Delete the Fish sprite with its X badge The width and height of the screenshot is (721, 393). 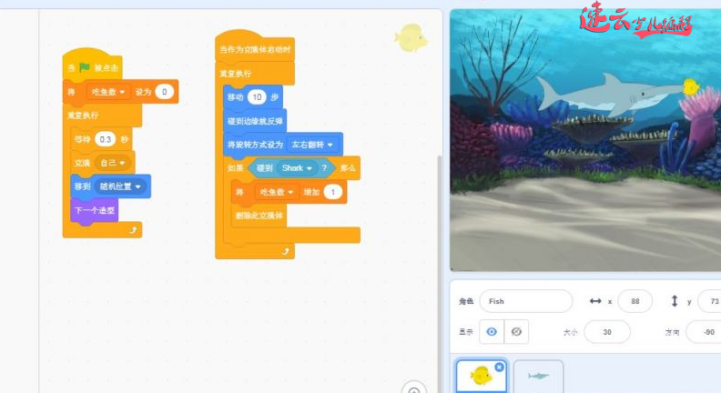[x=499, y=367]
